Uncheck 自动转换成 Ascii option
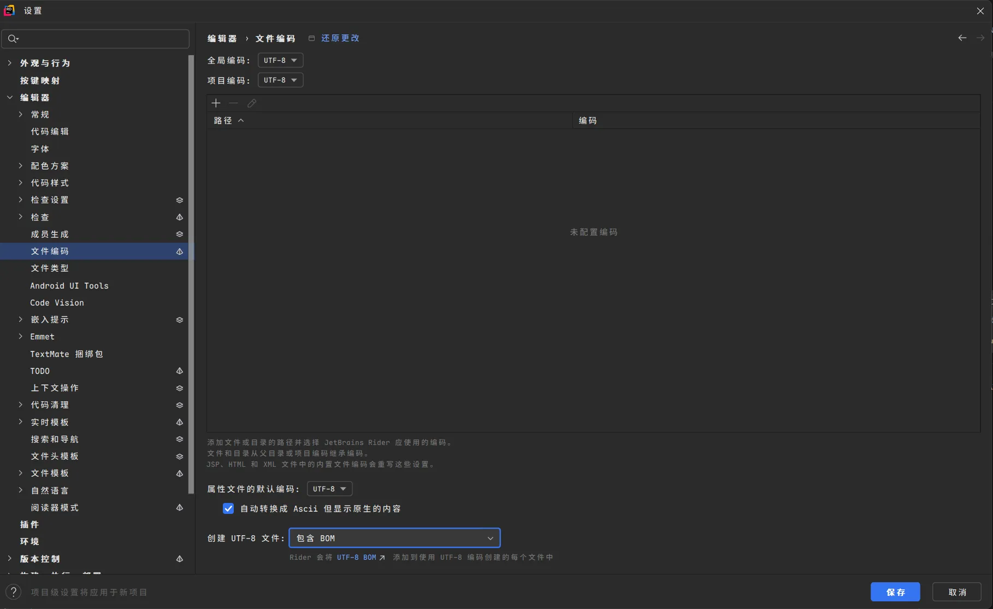The height and width of the screenshot is (609, 993). [x=228, y=508]
